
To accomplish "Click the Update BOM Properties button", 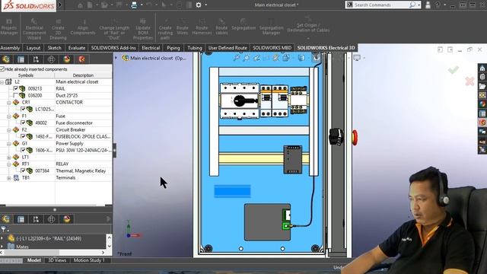I will point(143,30).
